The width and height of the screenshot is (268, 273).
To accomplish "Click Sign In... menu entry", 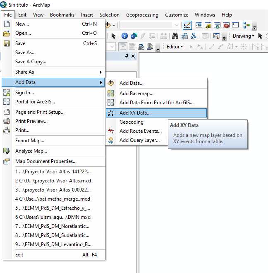I will [53, 93].
